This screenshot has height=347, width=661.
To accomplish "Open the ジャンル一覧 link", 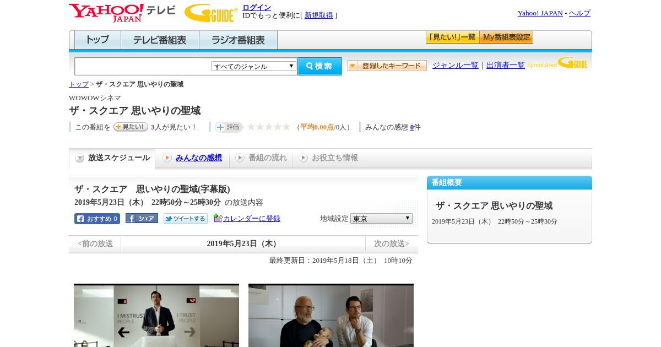I will coord(456,65).
